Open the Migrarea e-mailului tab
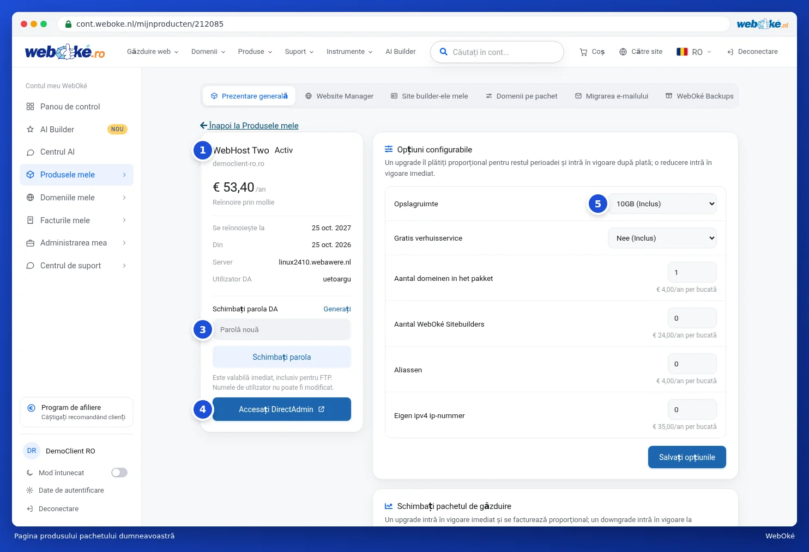Viewport: 809px width, 552px height. pos(612,96)
